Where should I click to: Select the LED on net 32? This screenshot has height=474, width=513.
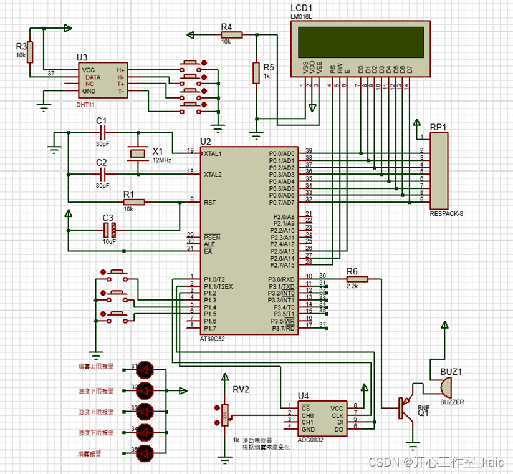pyautogui.click(x=145, y=391)
